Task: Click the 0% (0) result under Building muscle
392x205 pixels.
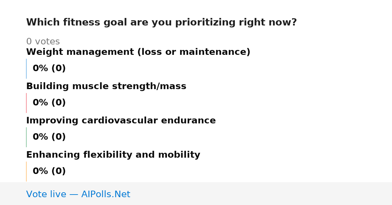Action: coord(49,103)
